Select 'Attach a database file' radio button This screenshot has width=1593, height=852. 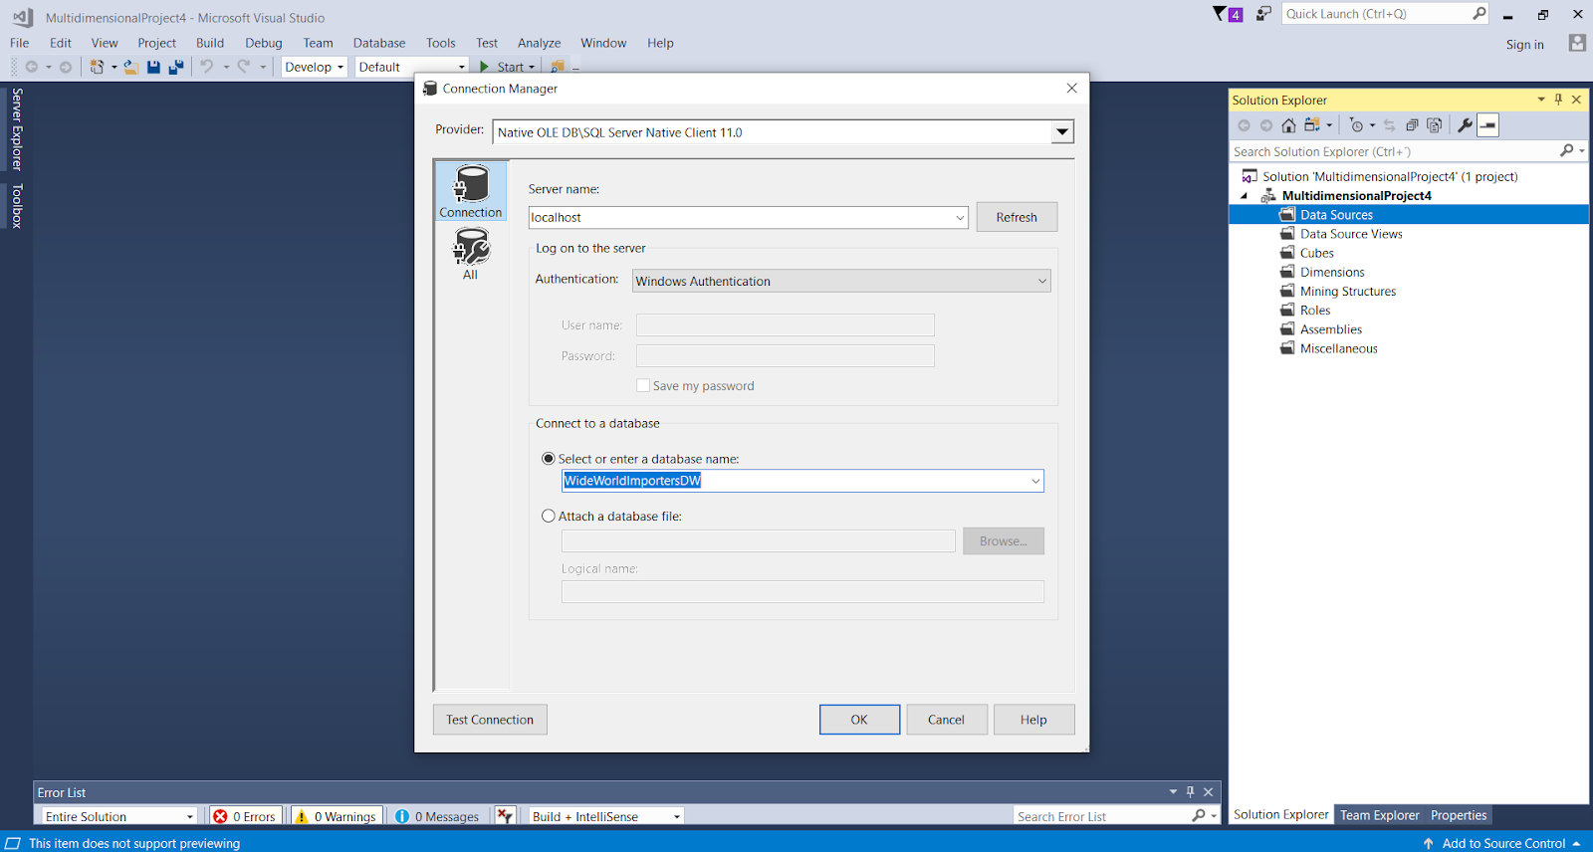point(549,517)
